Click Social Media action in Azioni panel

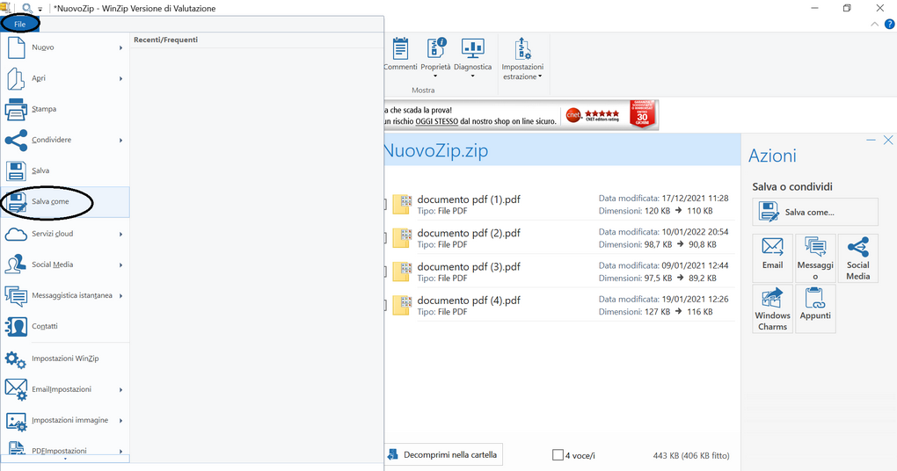(858, 257)
